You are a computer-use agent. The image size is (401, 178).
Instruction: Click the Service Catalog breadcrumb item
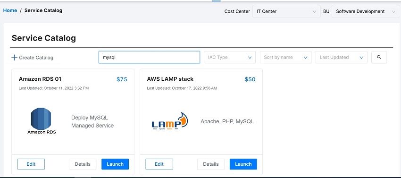point(43,10)
